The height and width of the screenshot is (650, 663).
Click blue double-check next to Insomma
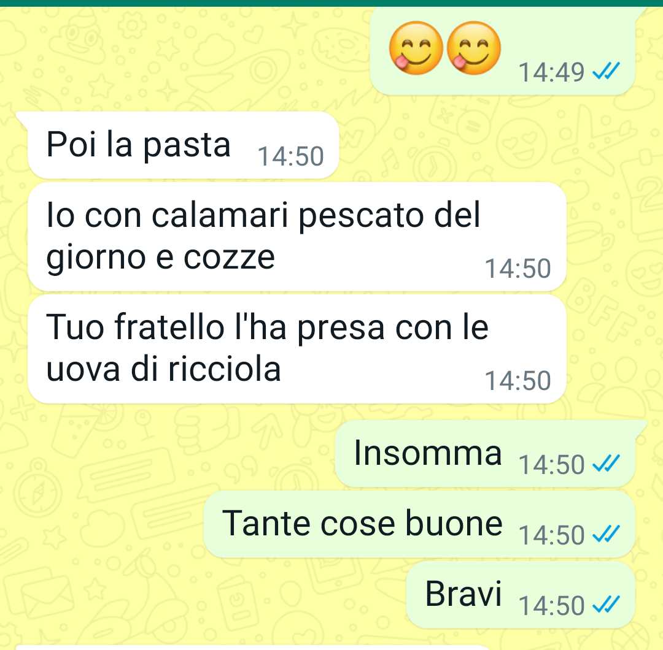click(x=606, y=463)
